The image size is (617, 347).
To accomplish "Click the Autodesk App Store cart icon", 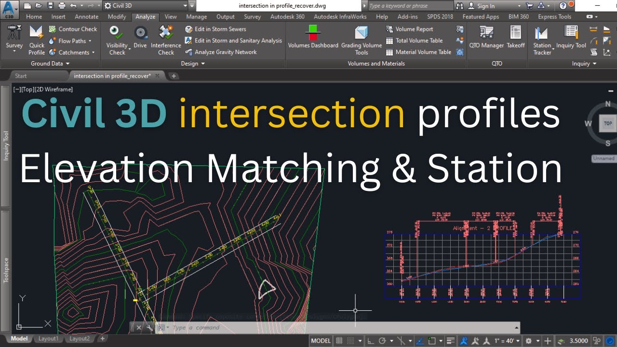I will pyautogui.click(x=531, y=6).
